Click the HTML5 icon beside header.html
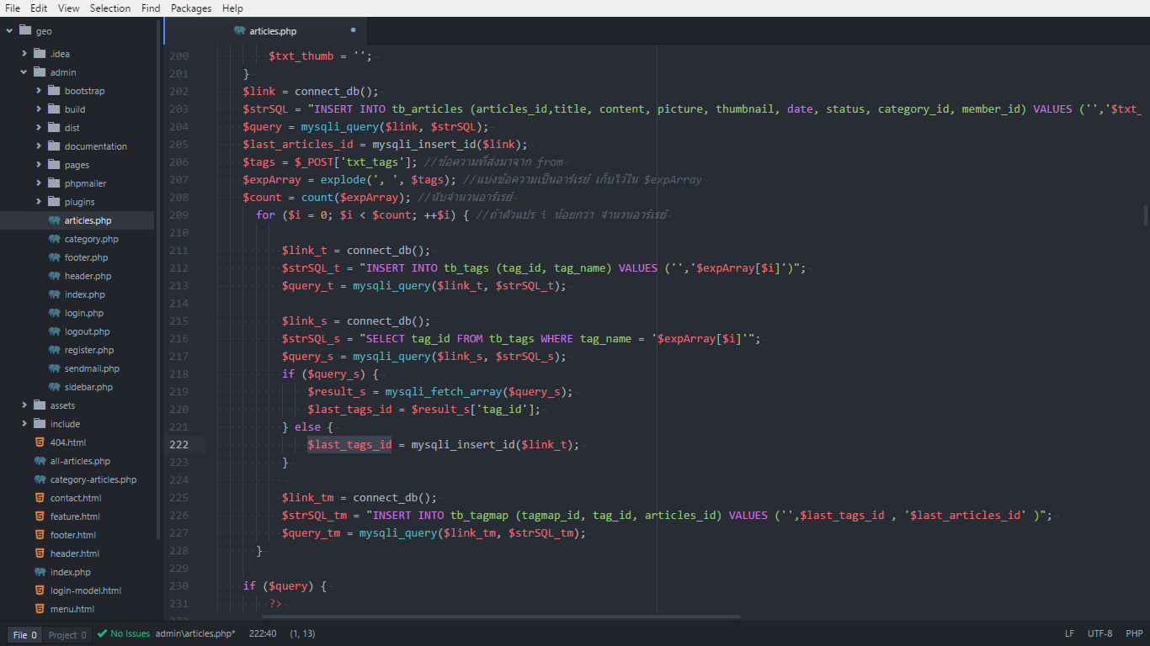This screenshot has height=646, width=1150. point(40,553)
